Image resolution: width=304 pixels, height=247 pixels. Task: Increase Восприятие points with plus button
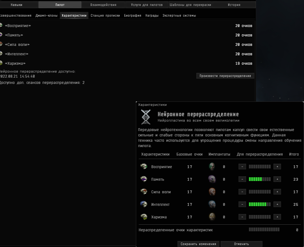[277, 167]
